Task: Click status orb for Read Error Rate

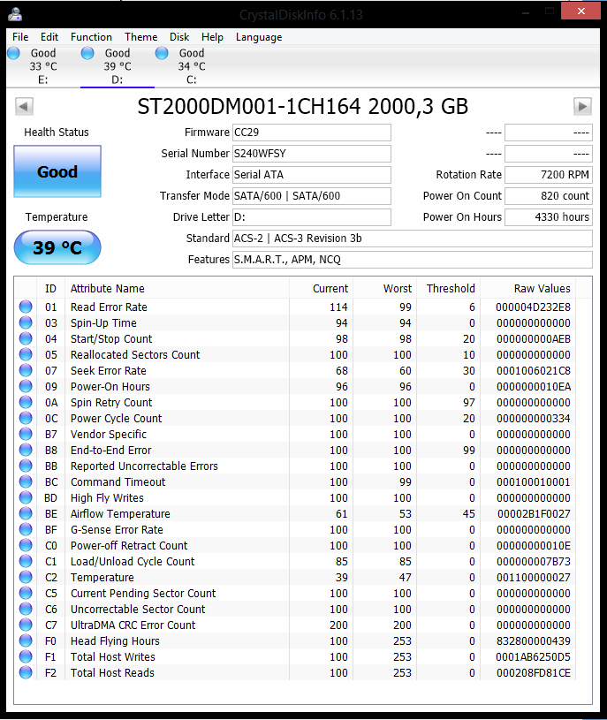Action: (26, 307)
